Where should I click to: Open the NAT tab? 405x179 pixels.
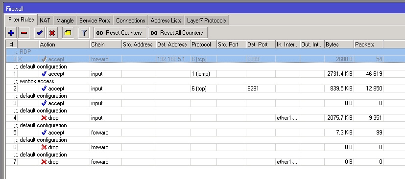(45, 21)
